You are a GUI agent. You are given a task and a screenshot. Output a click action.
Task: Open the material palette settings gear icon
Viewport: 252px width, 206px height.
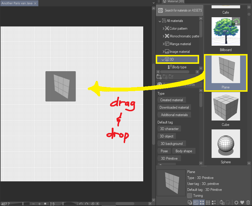[236, 202]
